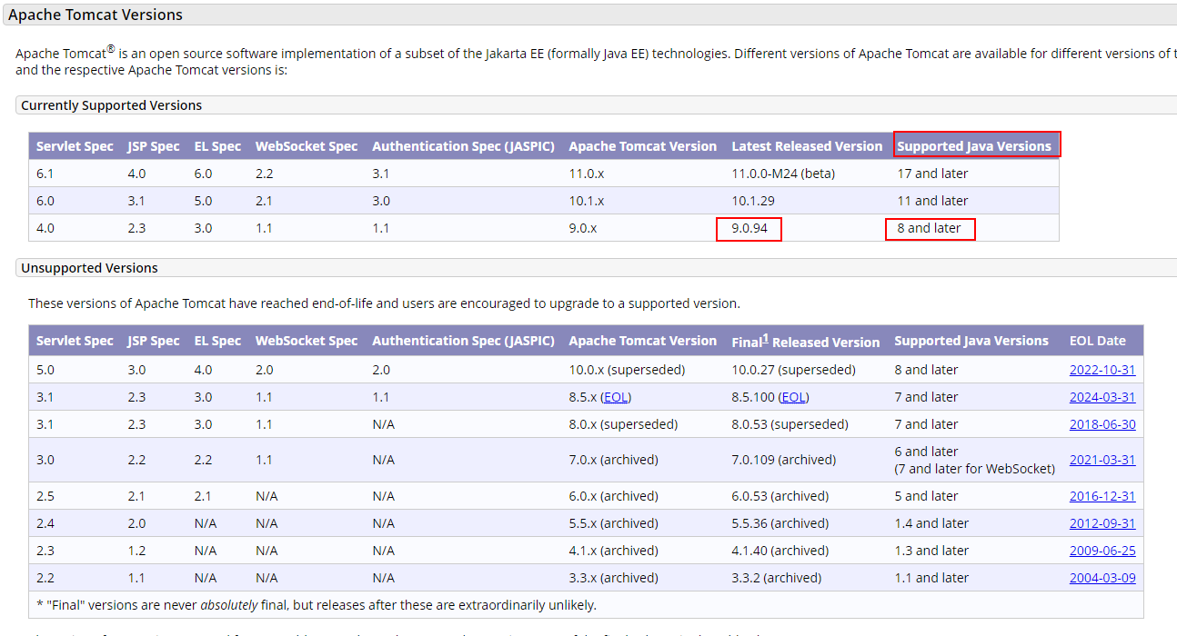Click '8 and later' in the 9.0.x row
Viewport: 1177px width, 636px height.
[x=929, y=228]
